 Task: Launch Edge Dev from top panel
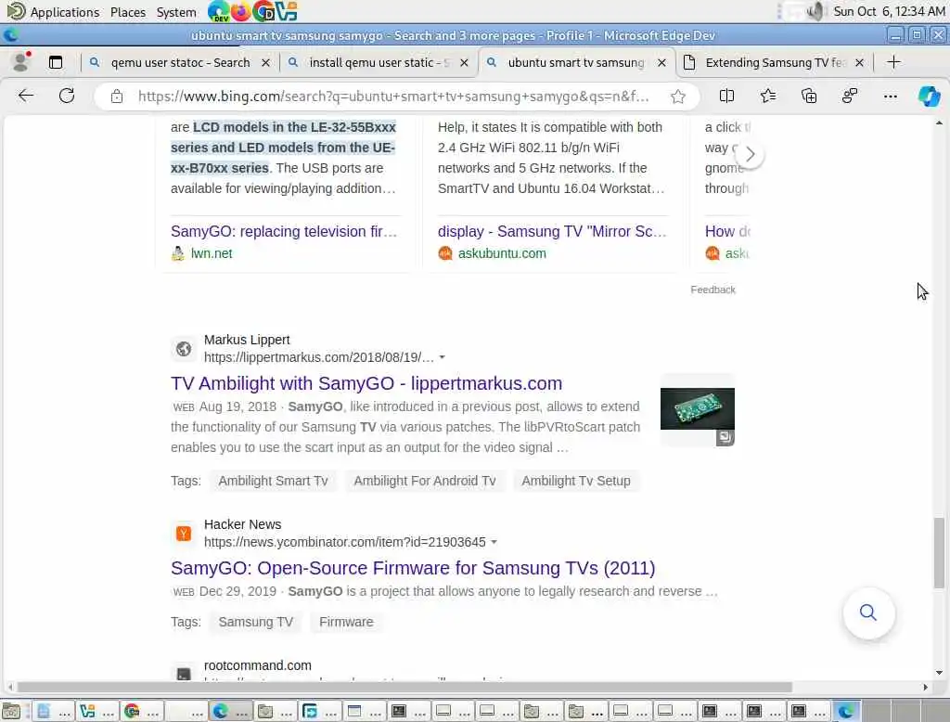point(217,11)
